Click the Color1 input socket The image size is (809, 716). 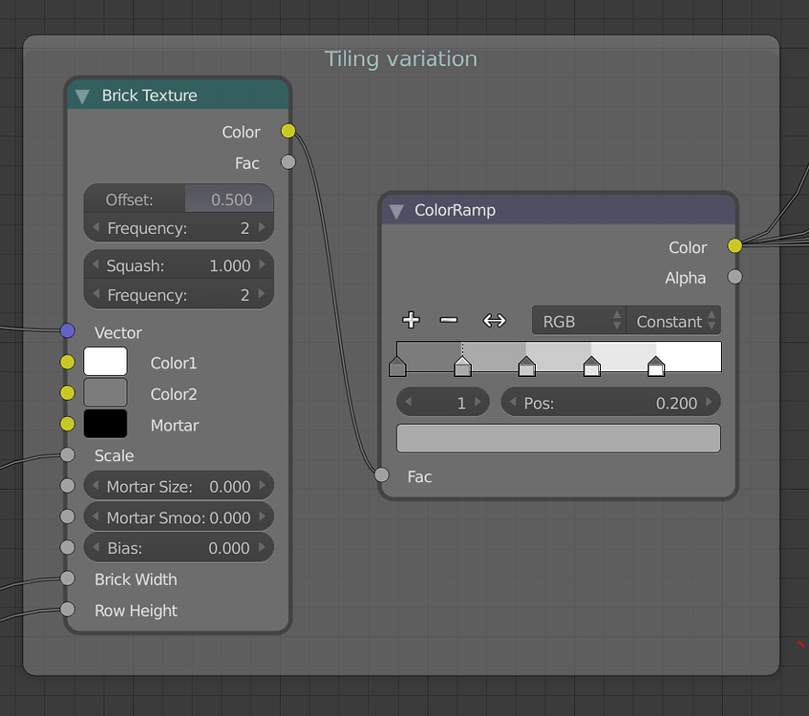coord(68,362)
